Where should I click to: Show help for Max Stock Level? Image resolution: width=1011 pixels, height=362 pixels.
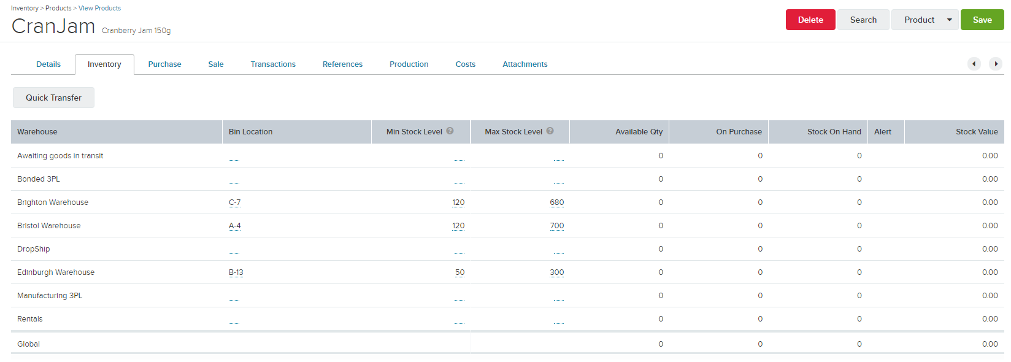(x=550, y=131)
